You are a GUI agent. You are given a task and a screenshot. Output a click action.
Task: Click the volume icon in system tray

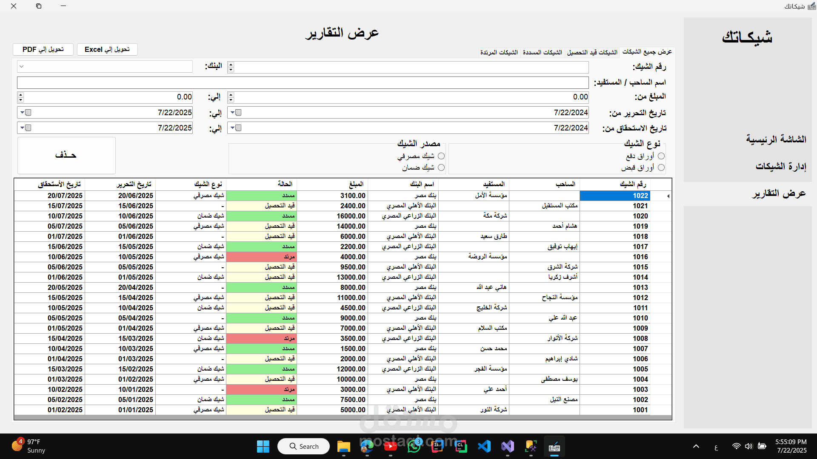click(x=748, y=446)
